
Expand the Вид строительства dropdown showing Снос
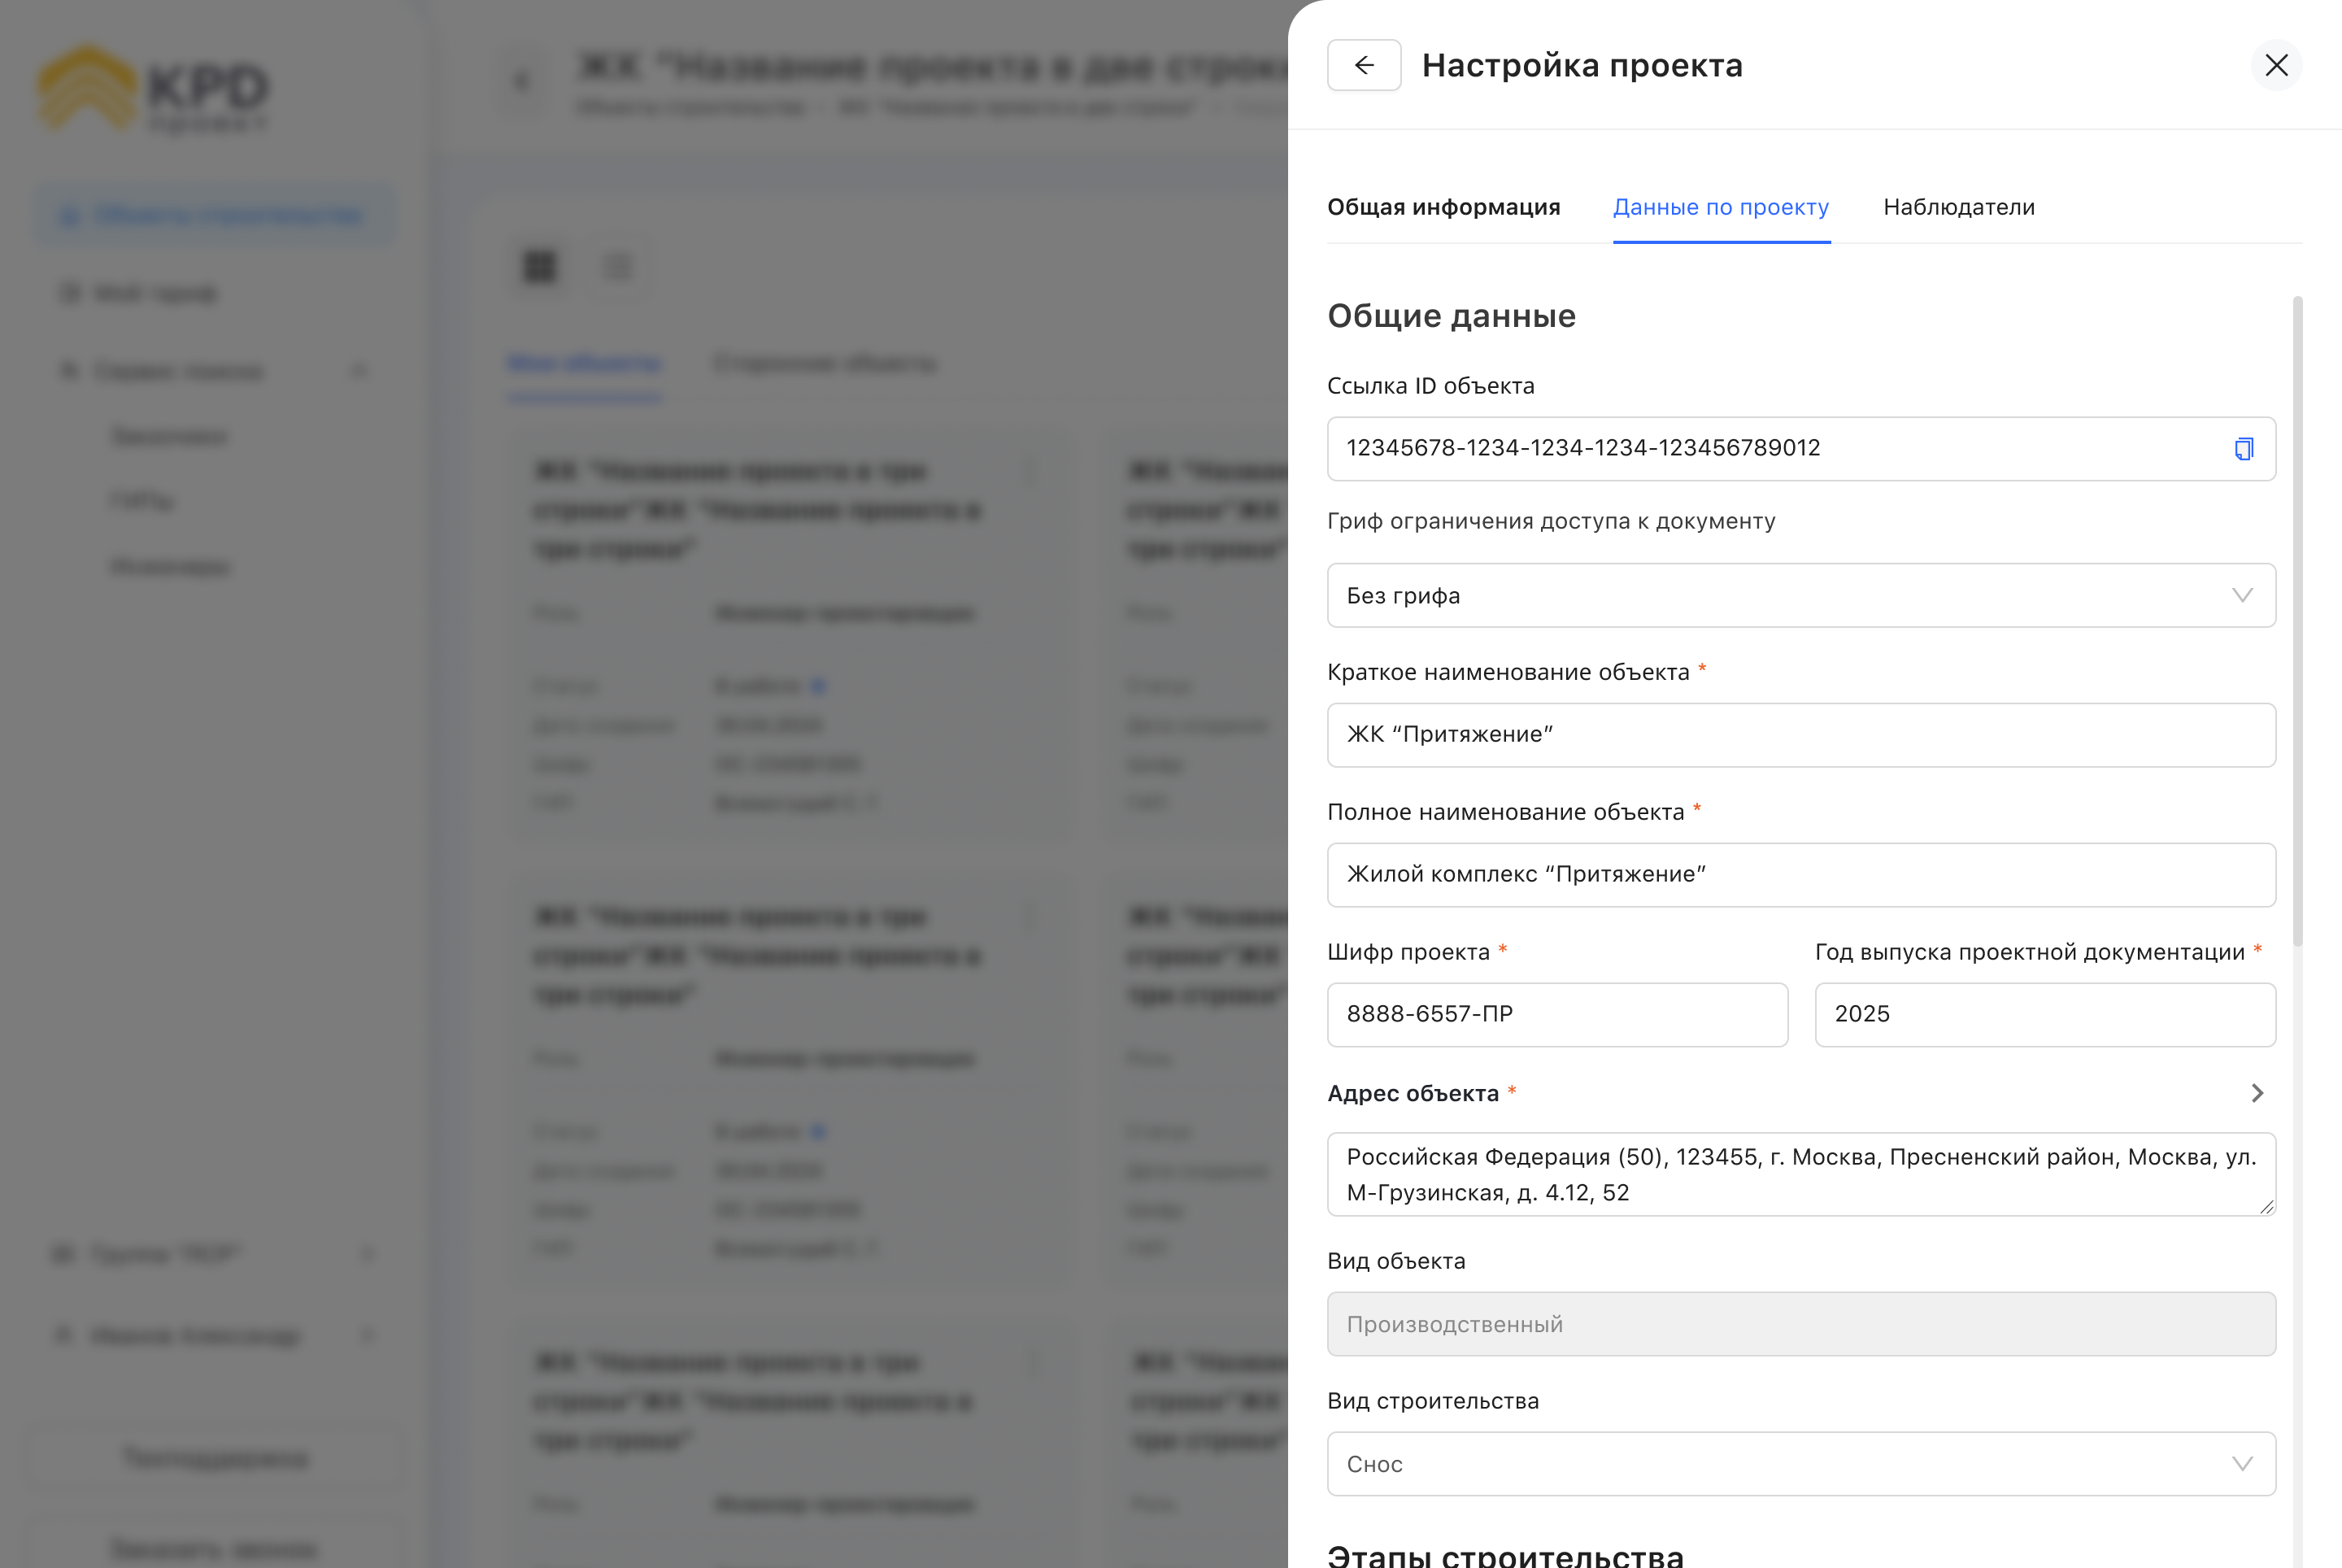1801,1464
